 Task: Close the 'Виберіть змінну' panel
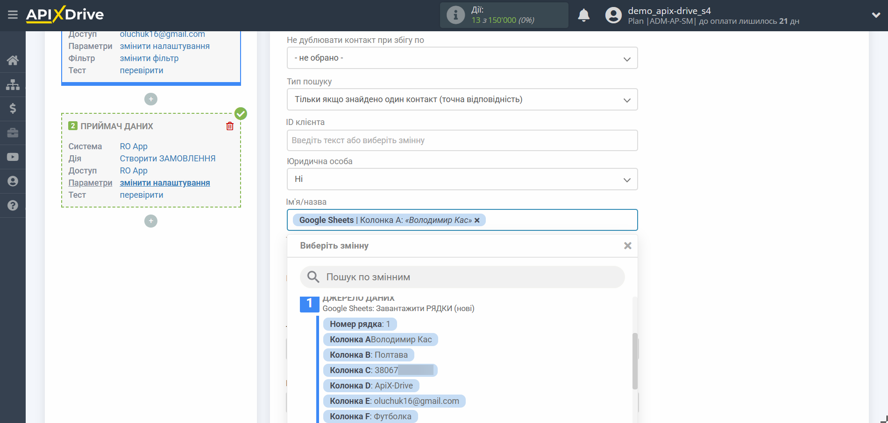click(x=627, y=246)
